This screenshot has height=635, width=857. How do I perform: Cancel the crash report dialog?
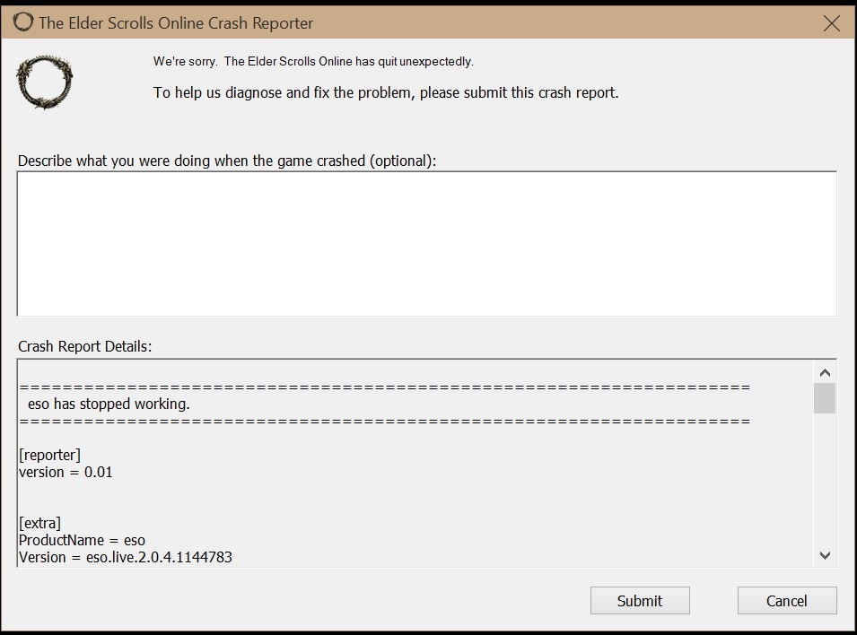point(787,601)
